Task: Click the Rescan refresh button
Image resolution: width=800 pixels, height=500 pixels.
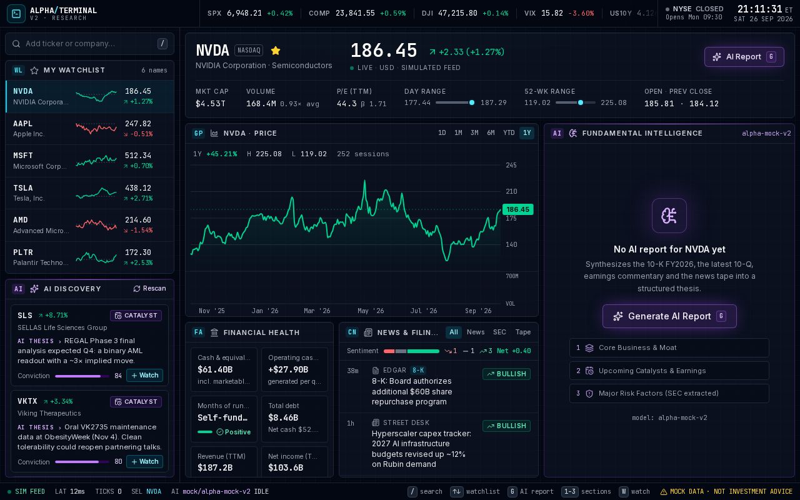Action: pos(149,289)
